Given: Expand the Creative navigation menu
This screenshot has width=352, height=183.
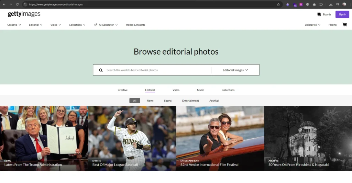Looking at the screenshot, I should pyautogui.click(x=14, y=25).
